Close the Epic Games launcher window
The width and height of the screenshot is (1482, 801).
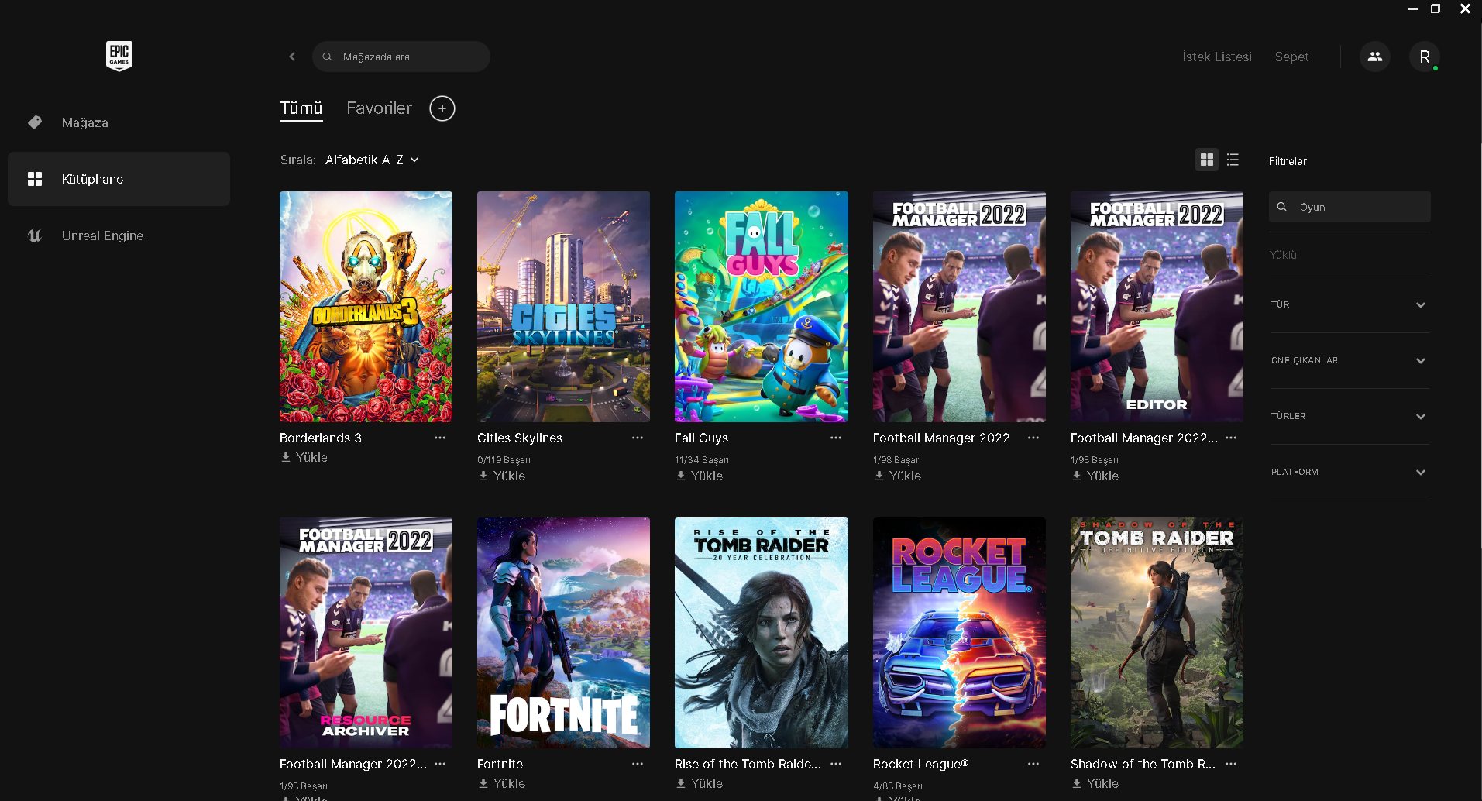tap(1465, 9)
